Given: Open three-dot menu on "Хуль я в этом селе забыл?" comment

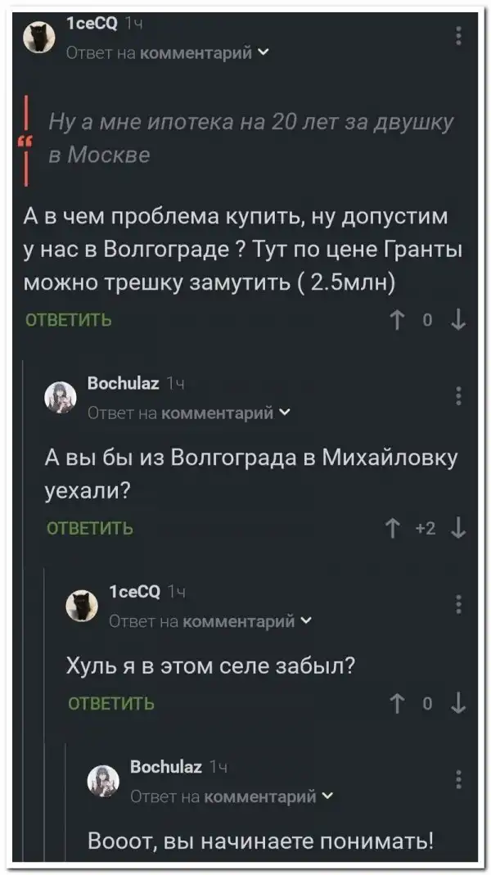Looking at the screenshot, I should 458,604.
